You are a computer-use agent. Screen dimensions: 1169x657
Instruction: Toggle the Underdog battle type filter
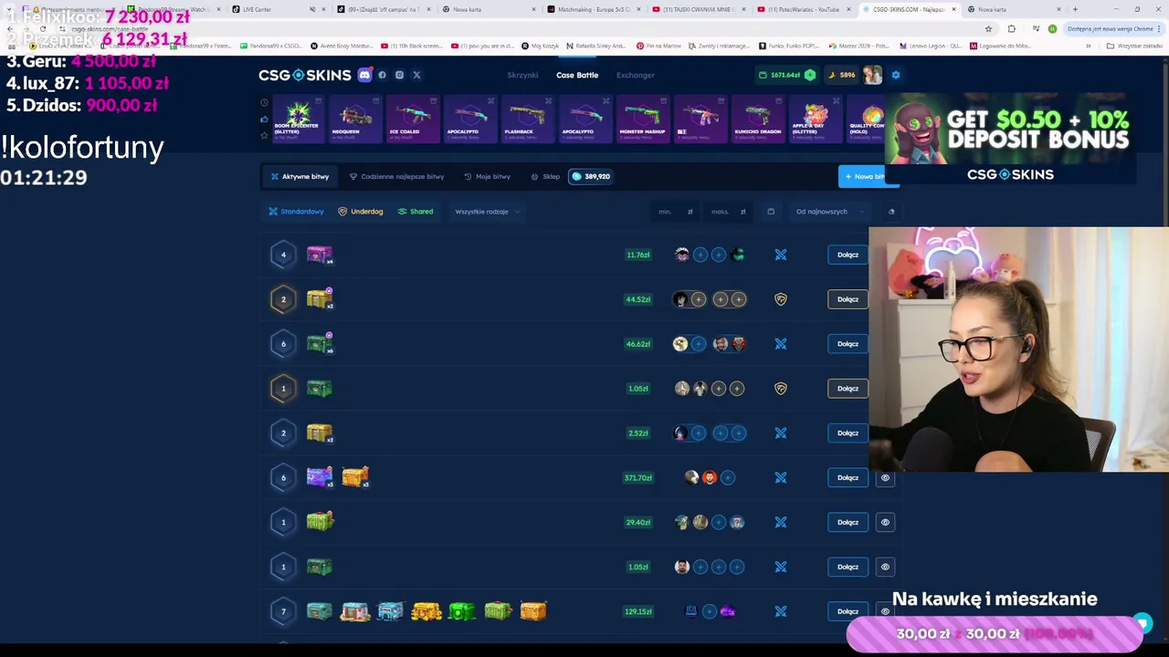tap(361, 212)
